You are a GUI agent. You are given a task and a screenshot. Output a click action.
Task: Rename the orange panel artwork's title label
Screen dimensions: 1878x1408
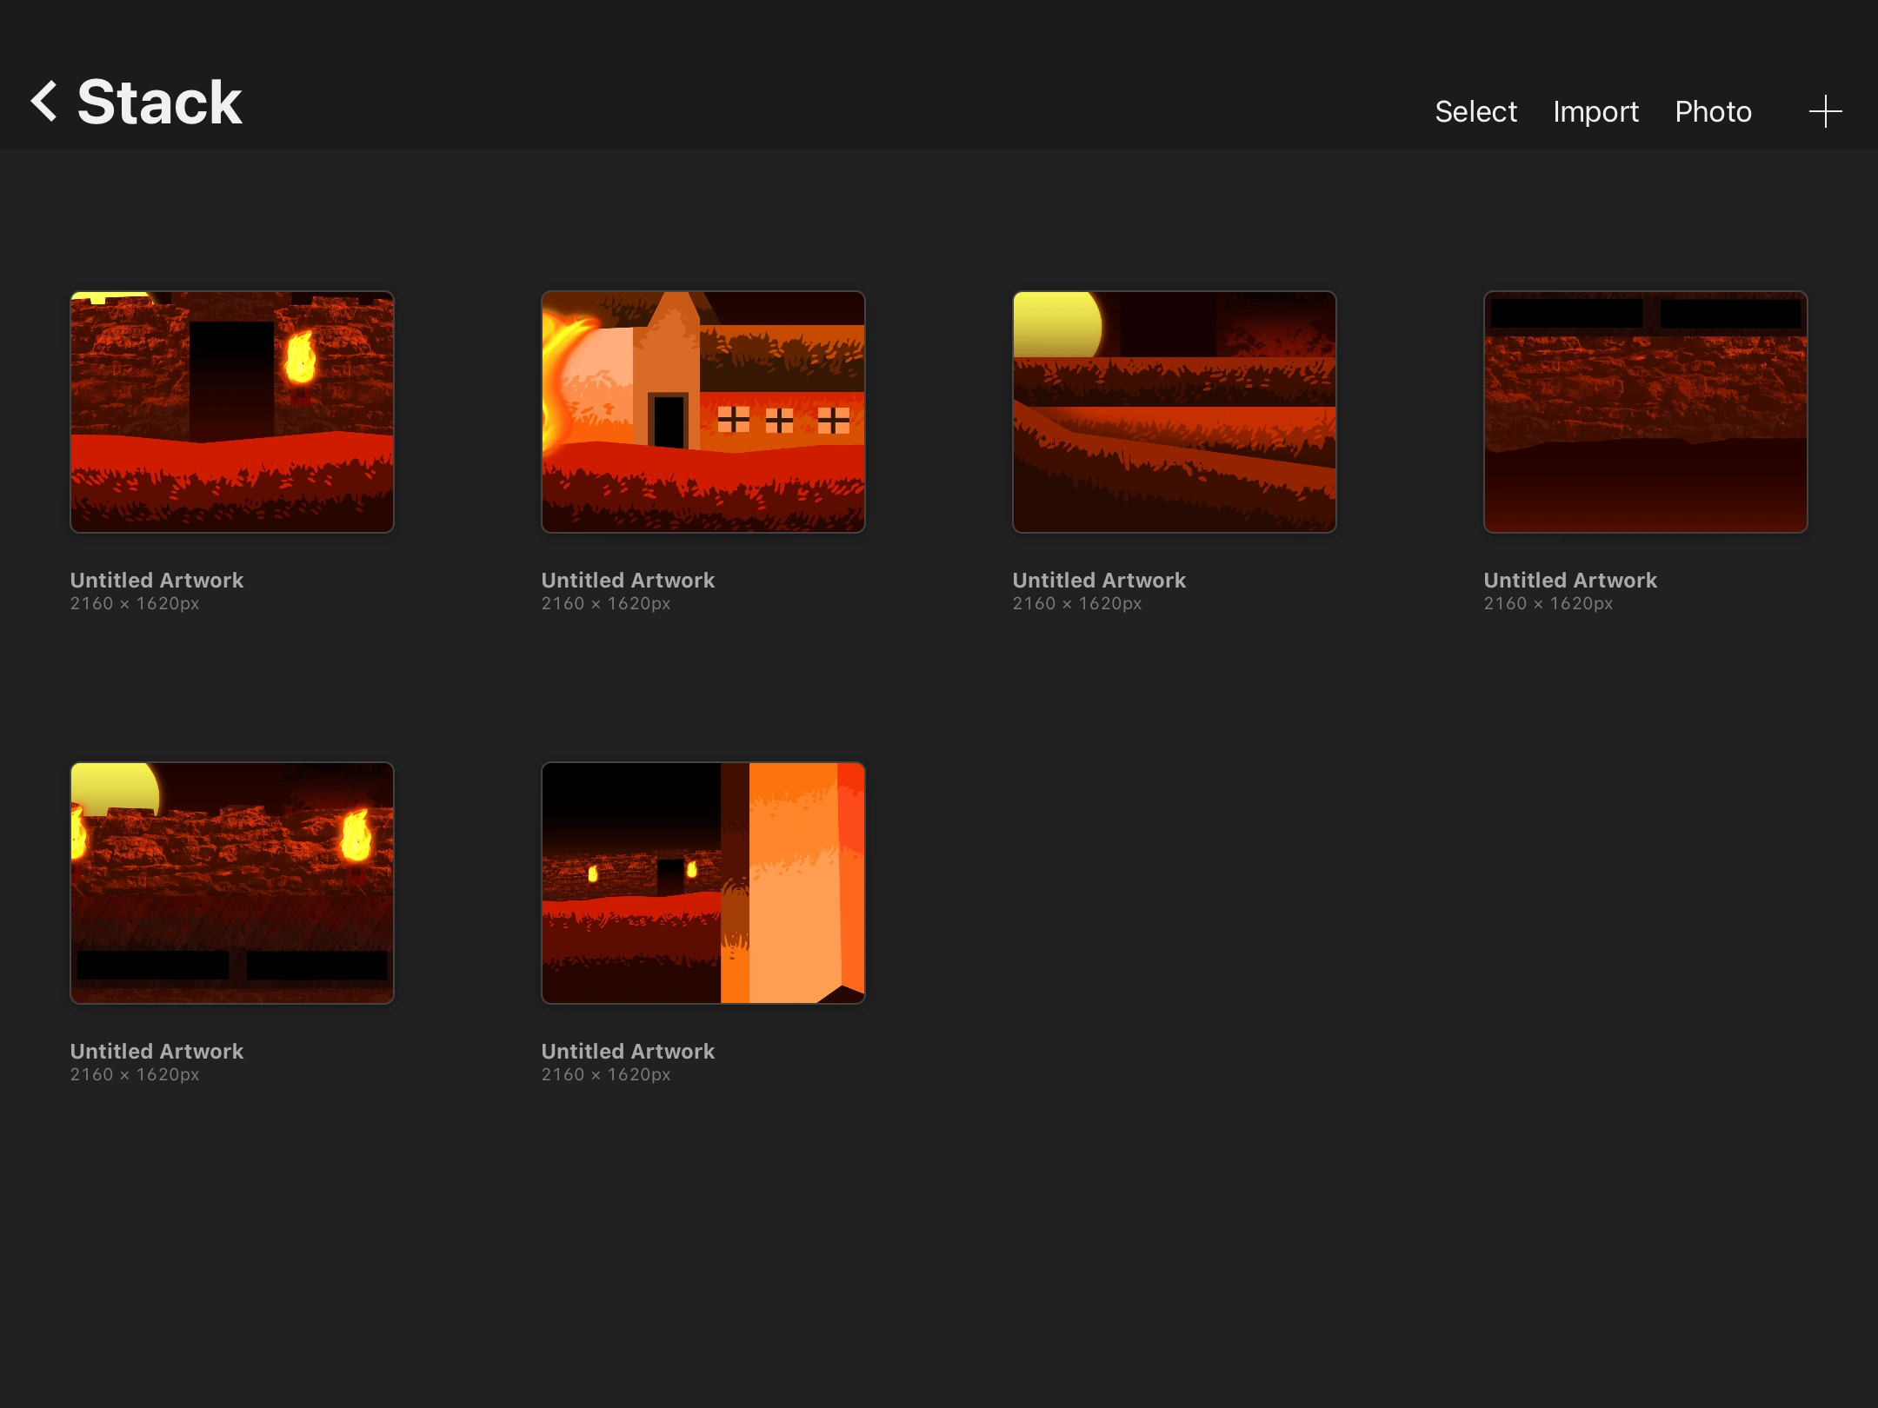628,1051
